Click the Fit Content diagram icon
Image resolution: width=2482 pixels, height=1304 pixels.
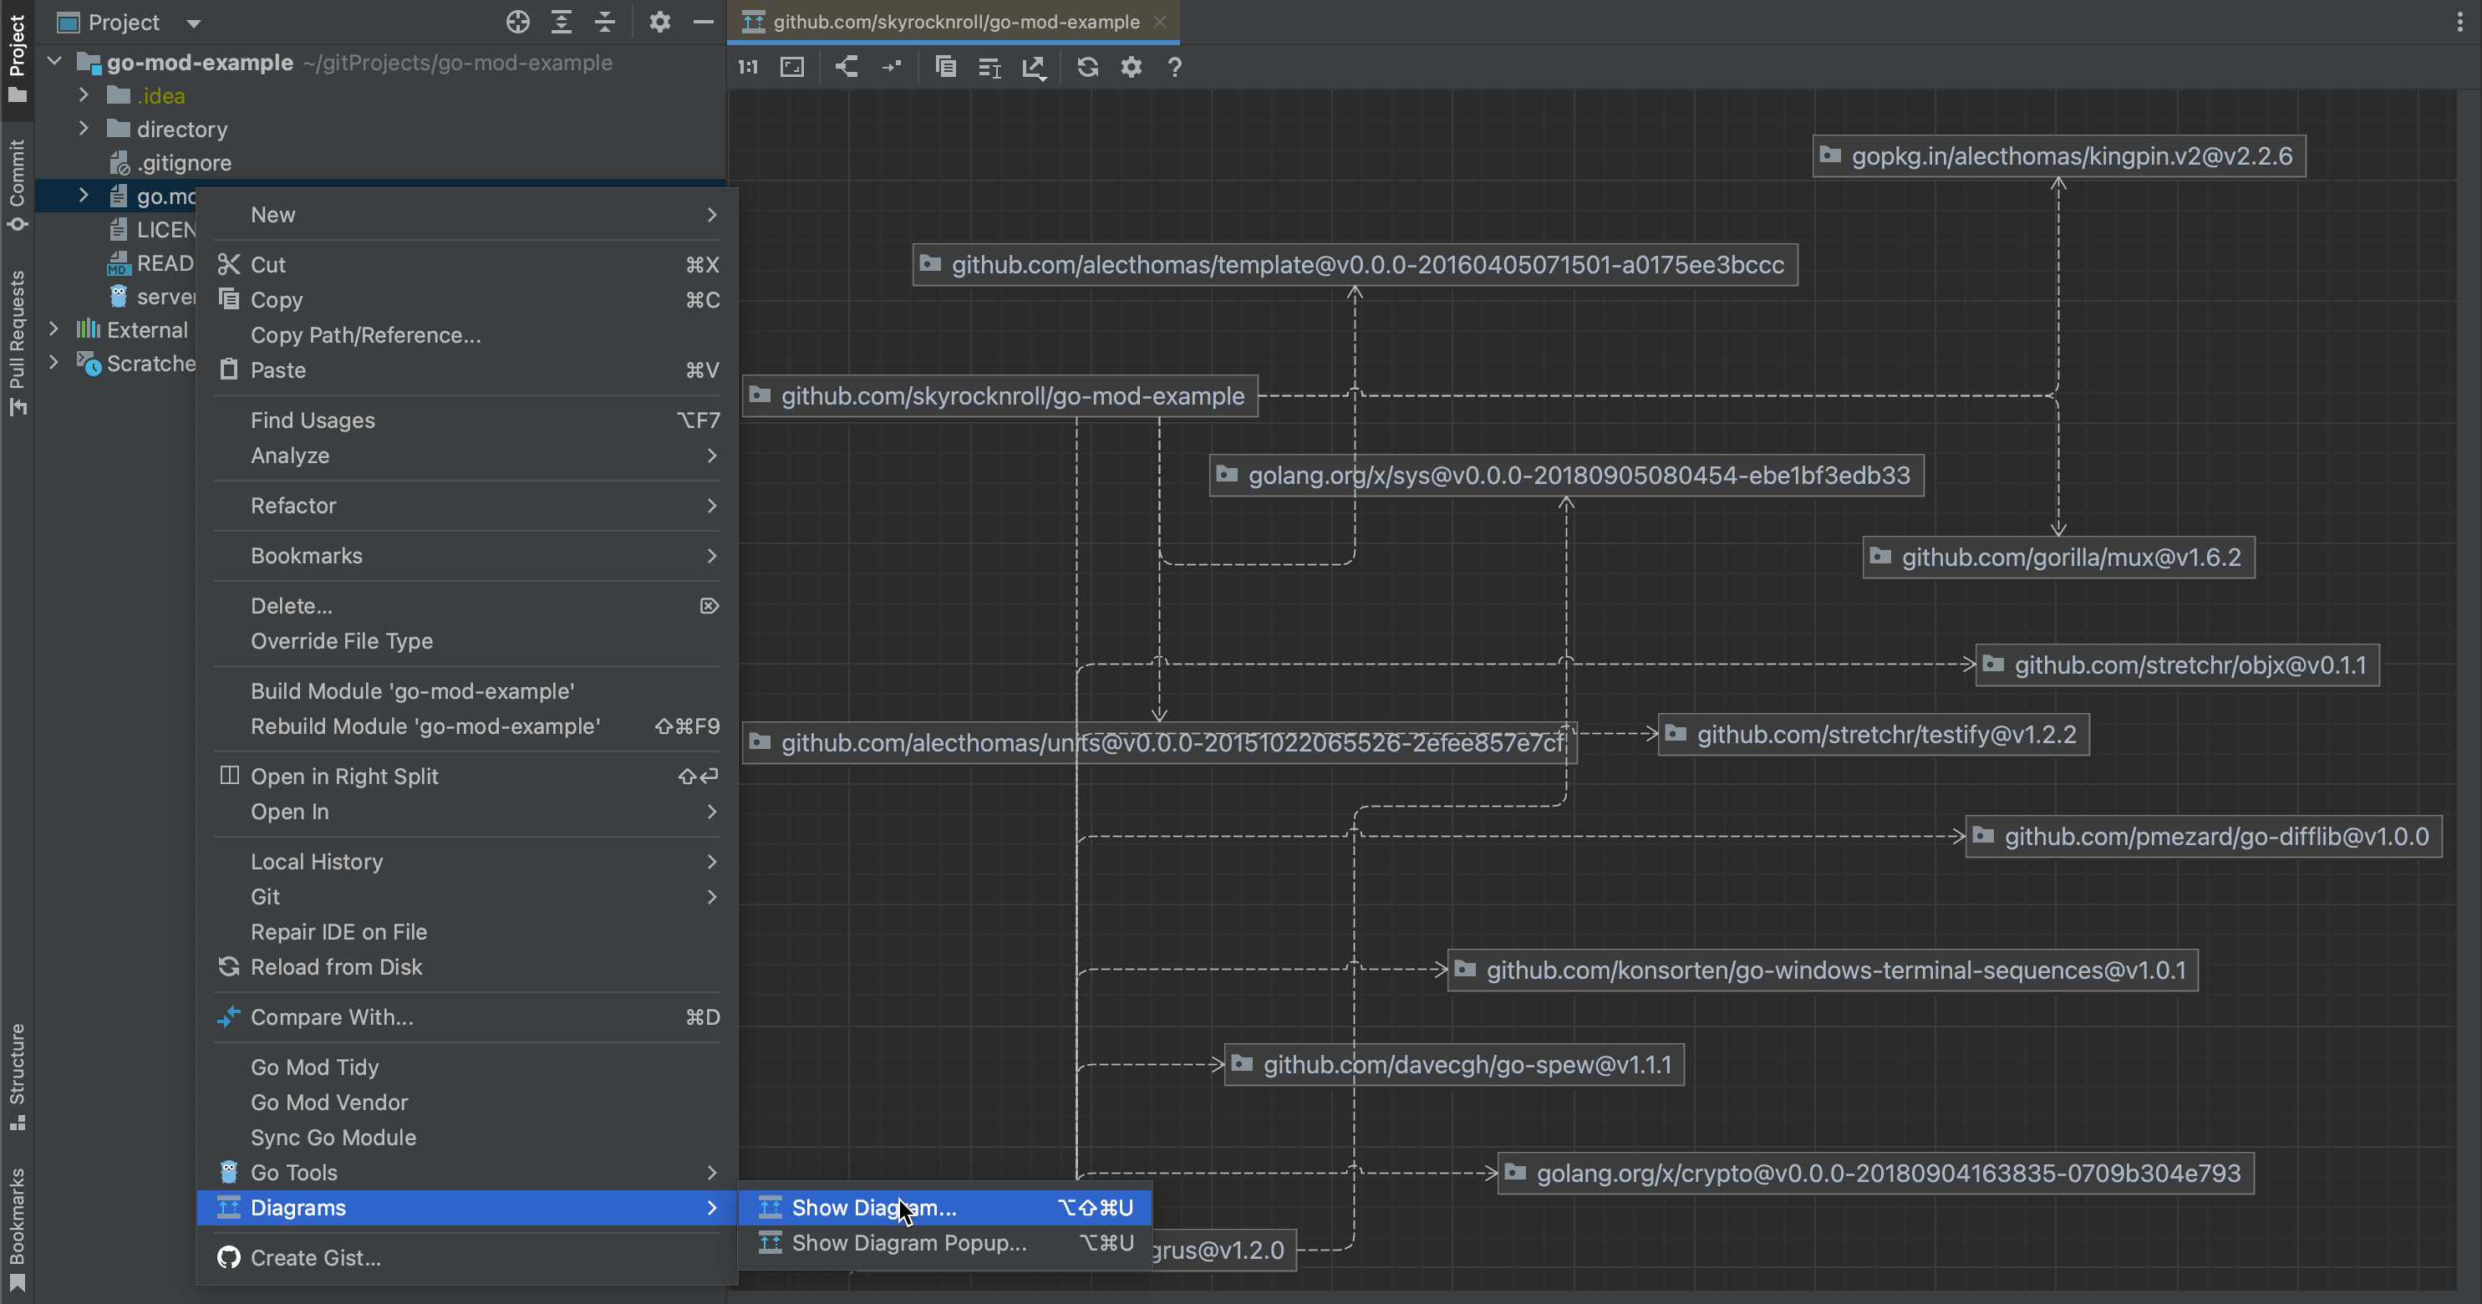[x=792, y=67]
